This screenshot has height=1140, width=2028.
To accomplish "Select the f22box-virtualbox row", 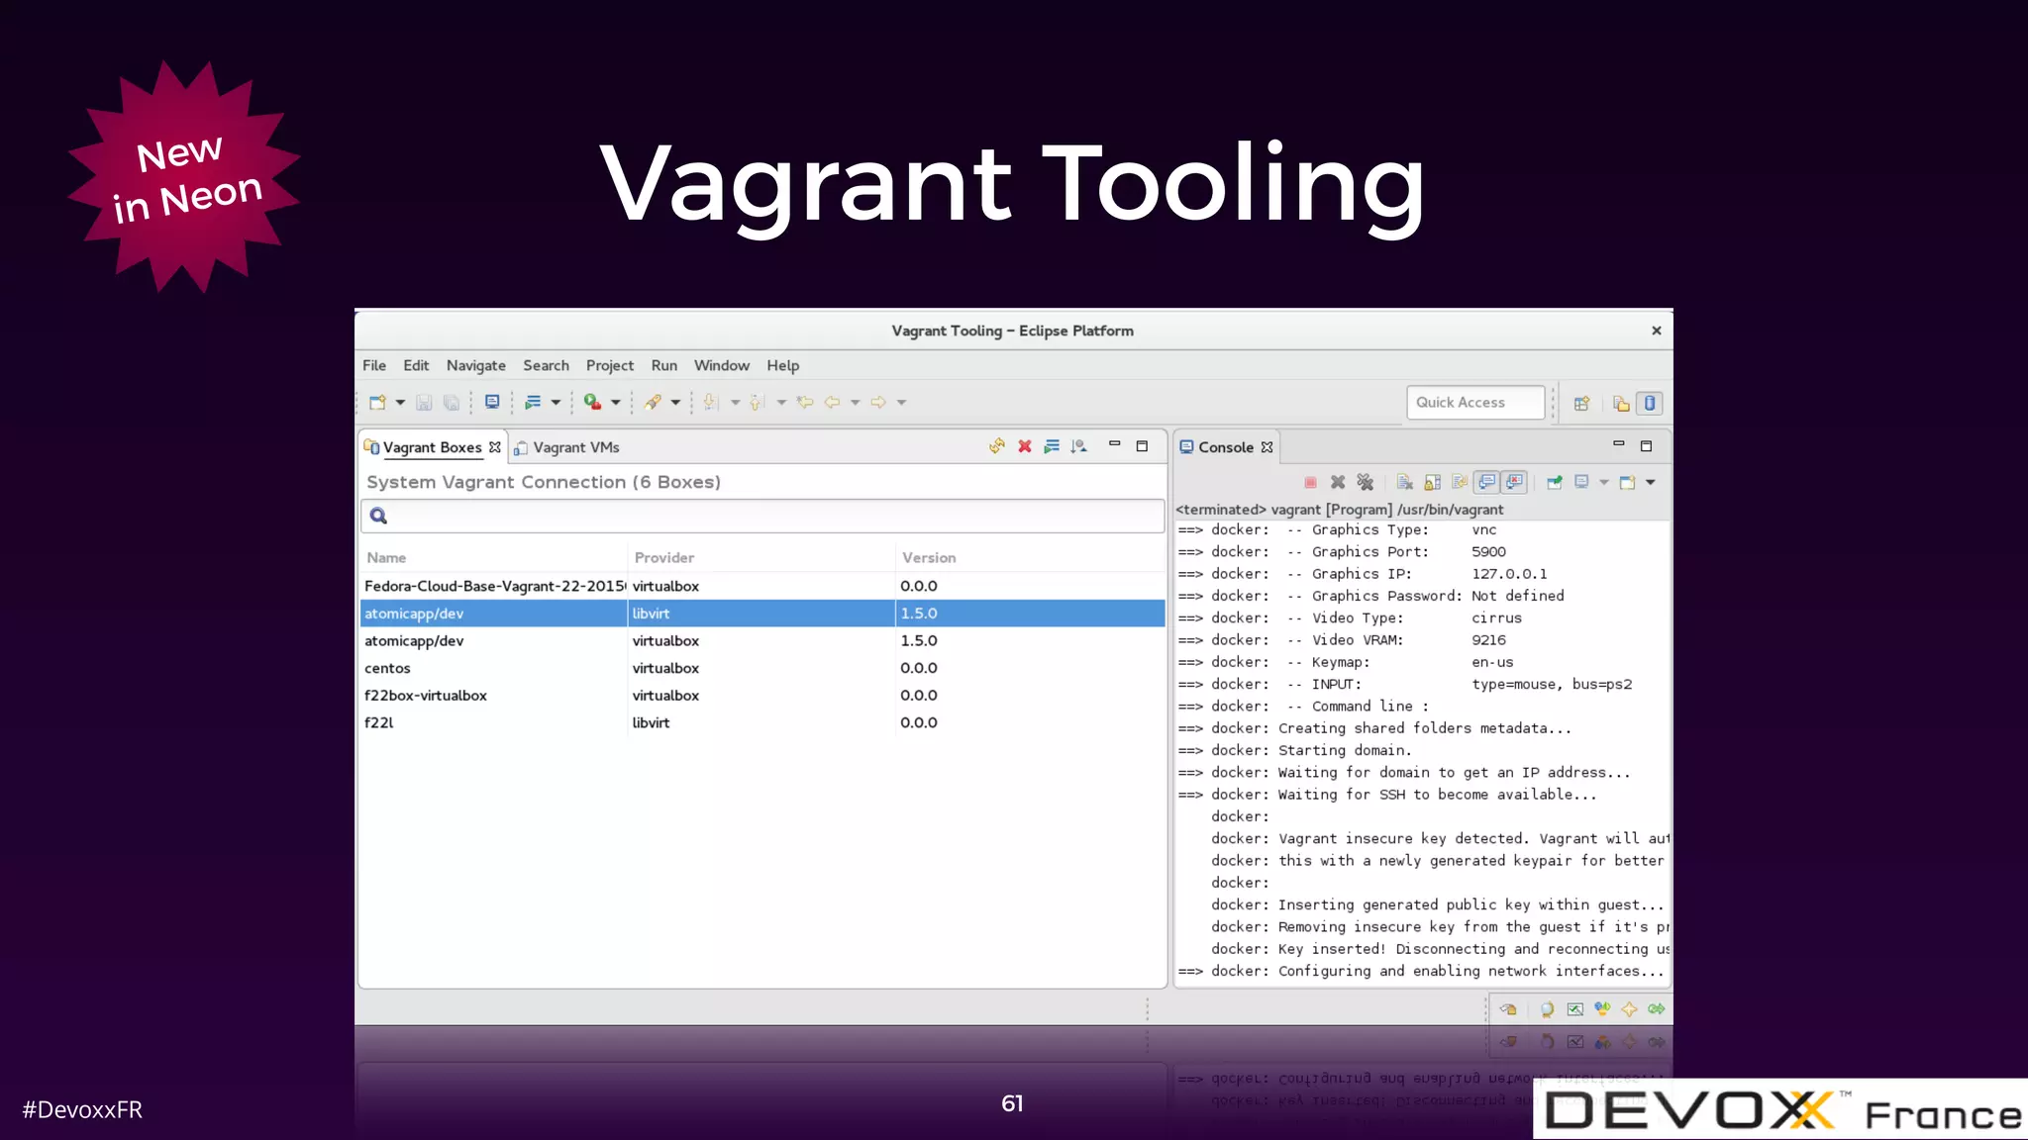I will 762,695.
